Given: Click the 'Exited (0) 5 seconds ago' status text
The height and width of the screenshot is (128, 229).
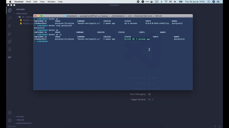Looking at the screenshot, I should coord(137,39).
